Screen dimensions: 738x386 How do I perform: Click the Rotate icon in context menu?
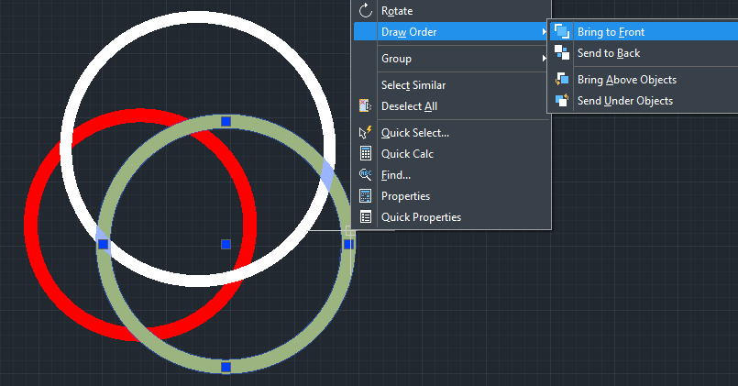coord(365,10)
